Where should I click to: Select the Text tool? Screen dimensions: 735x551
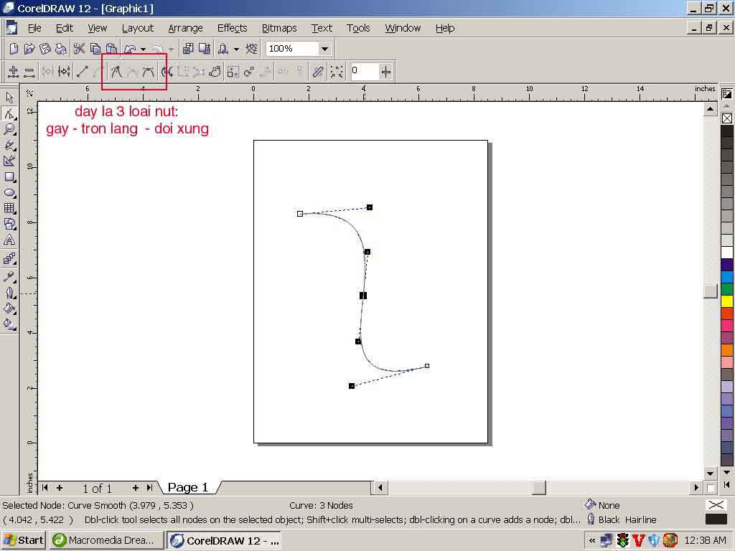coord(9,240)
